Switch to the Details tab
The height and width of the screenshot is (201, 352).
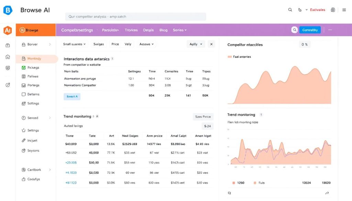[x=148, y=30]
